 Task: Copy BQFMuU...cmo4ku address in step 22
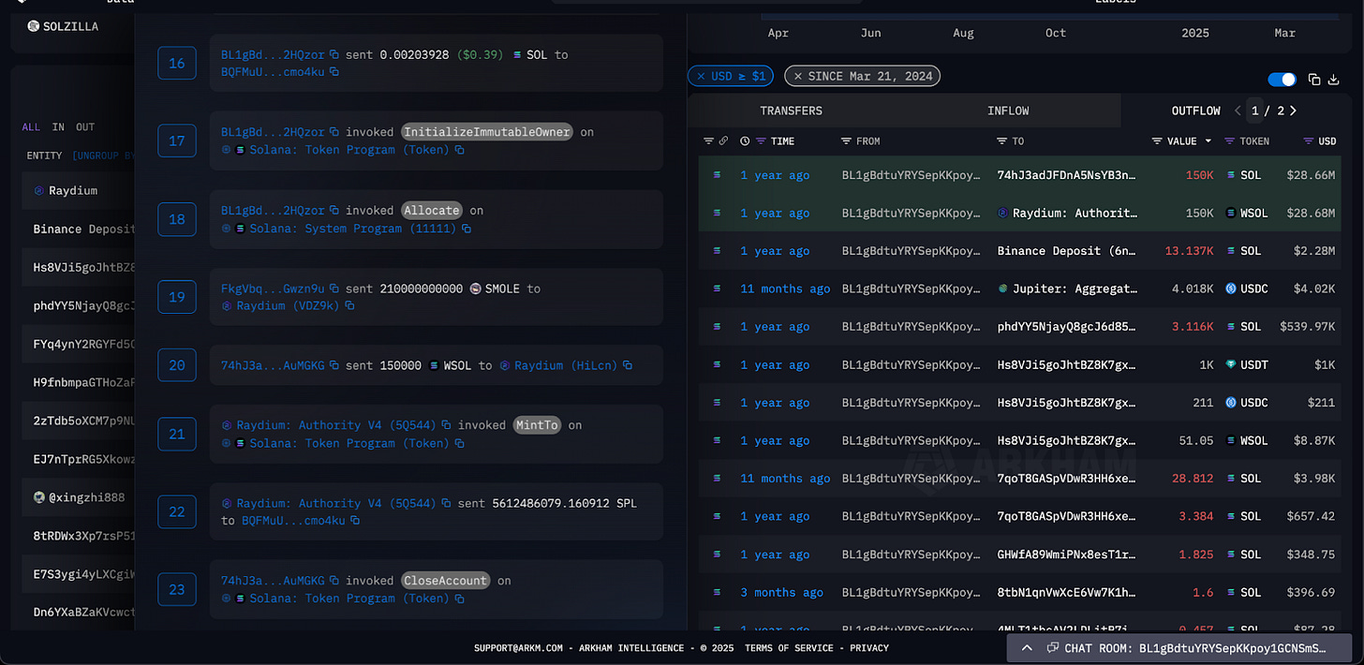354,521
